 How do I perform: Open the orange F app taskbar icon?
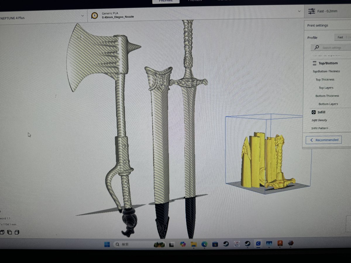pyautogui.click(x=280, y=243)
